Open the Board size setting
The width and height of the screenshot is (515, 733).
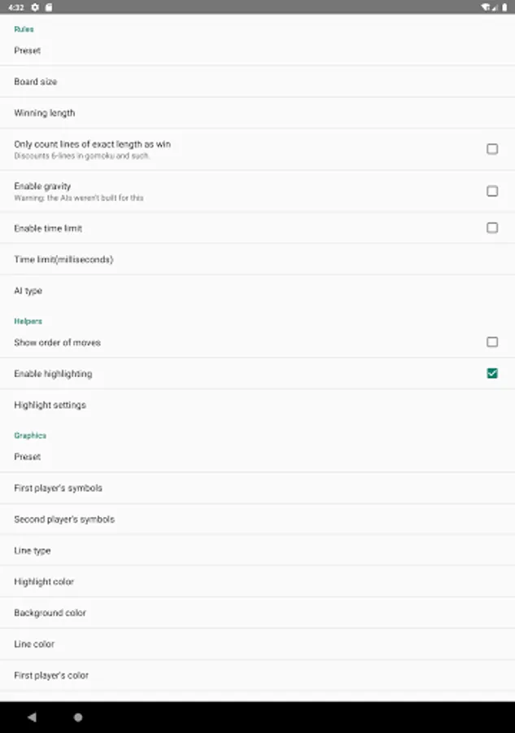(x=257, y=81)
